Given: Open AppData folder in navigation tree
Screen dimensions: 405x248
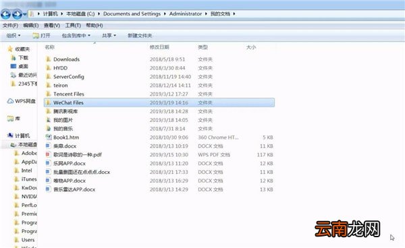Looking at the screenshot, I should pos(29,162).
